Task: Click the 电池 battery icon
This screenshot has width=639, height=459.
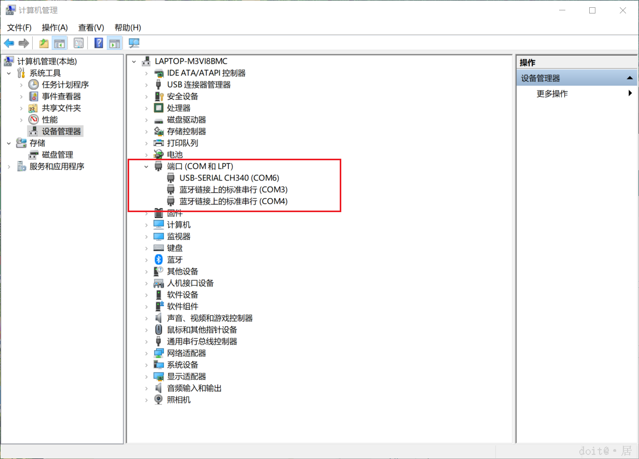Action: (x=159, y=155)
